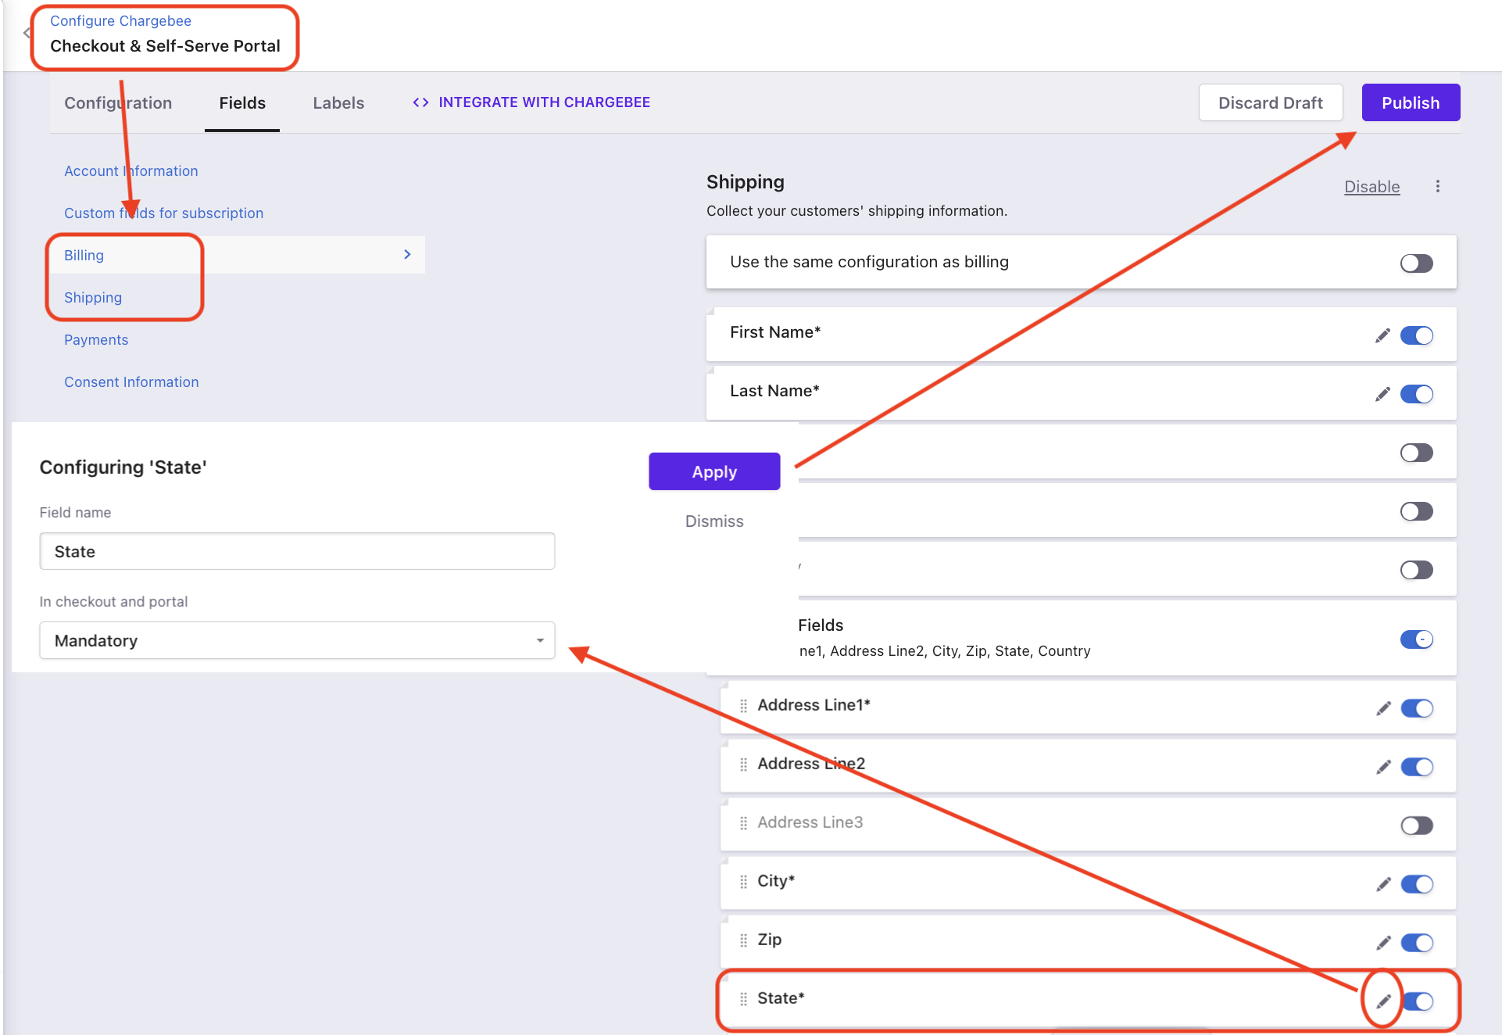Edit the Last Name field via pencil icon

point(1382,394)
